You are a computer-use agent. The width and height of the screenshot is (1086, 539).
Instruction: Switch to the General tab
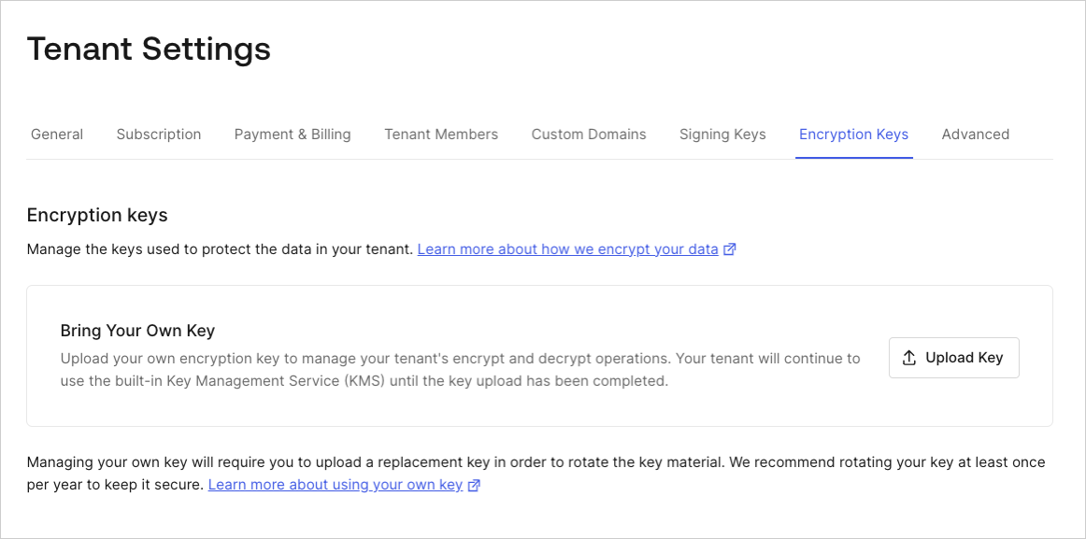click(x=56, y=134)
